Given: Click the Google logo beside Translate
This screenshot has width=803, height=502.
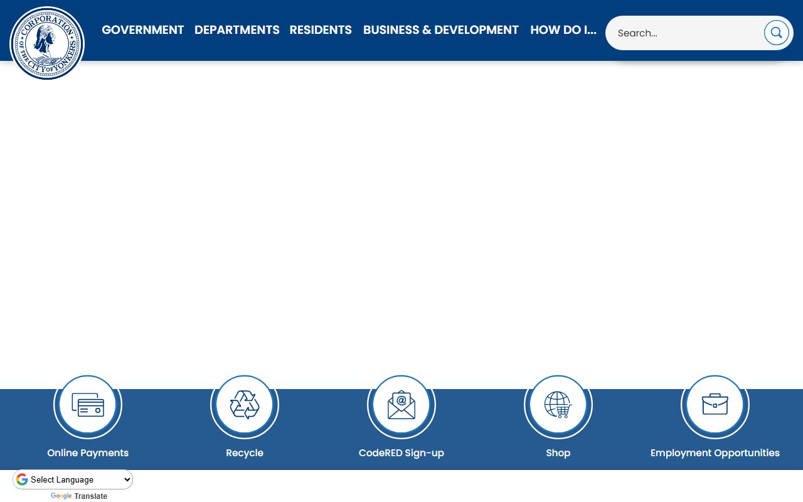Looking at the screenshot, I should click(x=61, y=496).
